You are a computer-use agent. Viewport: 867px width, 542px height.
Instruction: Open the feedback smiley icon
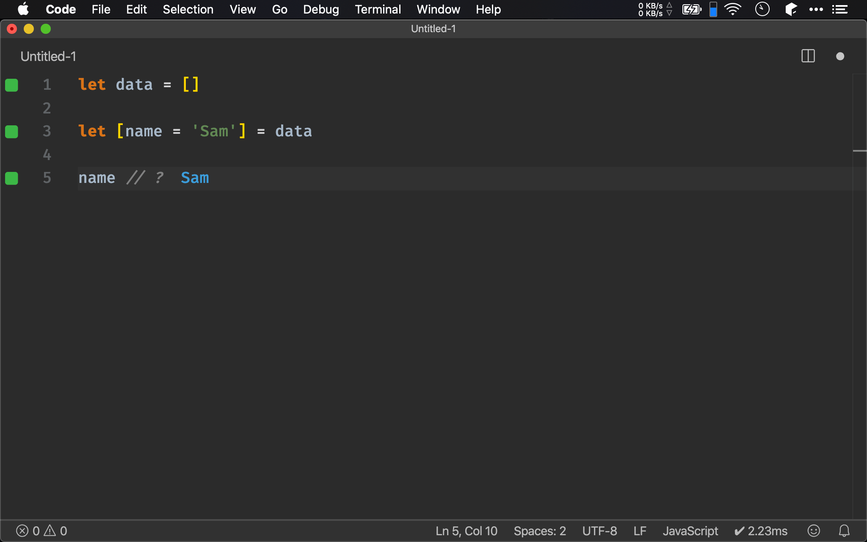click(813, 531)
